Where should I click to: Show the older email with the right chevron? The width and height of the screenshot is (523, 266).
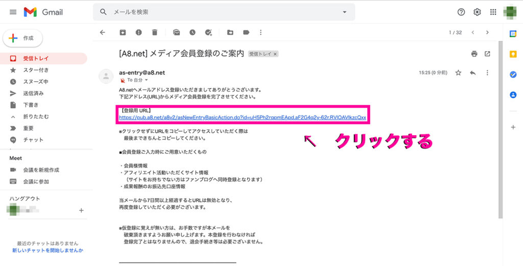(487, 32)
